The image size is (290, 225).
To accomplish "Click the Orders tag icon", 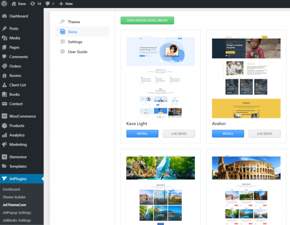I will point(4,66).
